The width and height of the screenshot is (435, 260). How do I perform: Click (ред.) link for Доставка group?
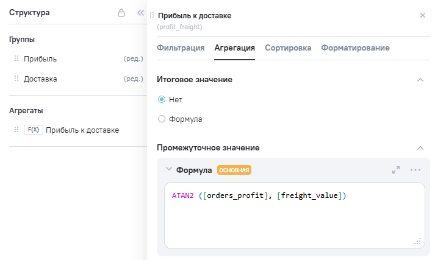pyautogui.click(x=133, y=79)
